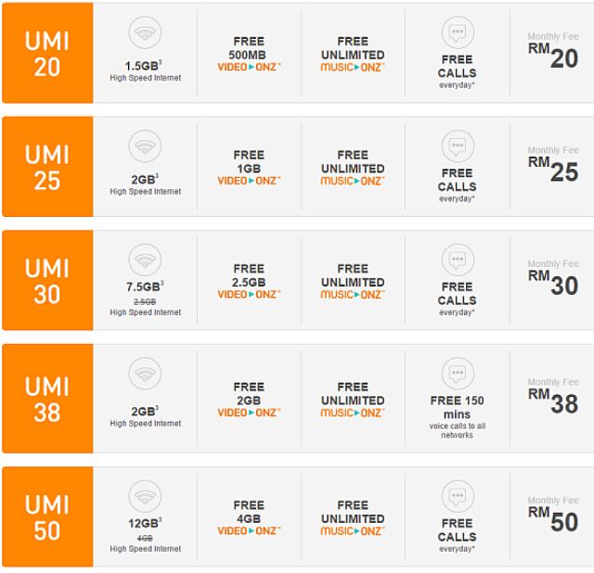Click the Wi-Fi icon in UMI 25 row
The height and width of the screenshot is (573, 594).
[145, 146]
